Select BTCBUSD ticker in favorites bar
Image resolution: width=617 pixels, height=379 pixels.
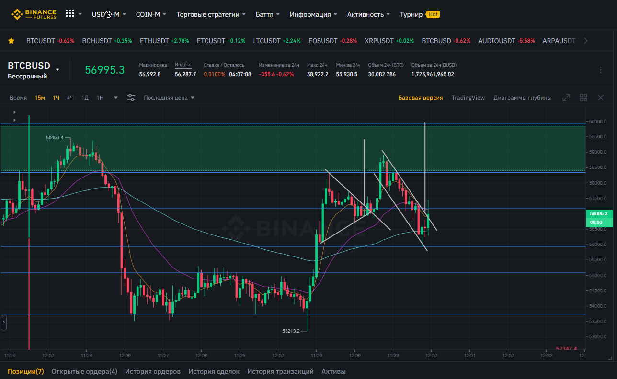pos(446,41)
